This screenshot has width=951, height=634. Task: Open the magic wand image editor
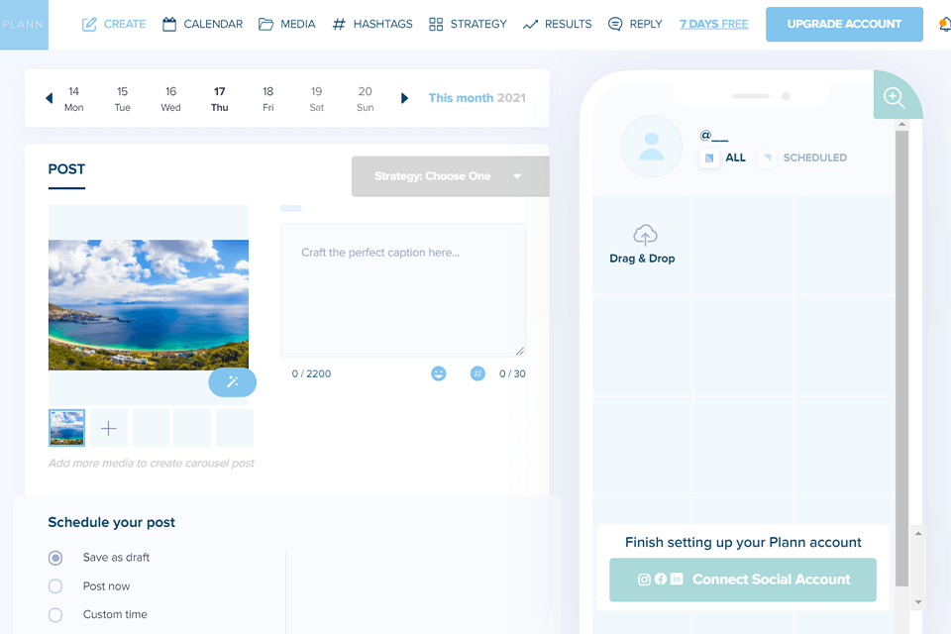(232, 382)
